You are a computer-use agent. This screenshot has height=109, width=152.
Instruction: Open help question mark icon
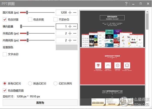click(126, 4)
